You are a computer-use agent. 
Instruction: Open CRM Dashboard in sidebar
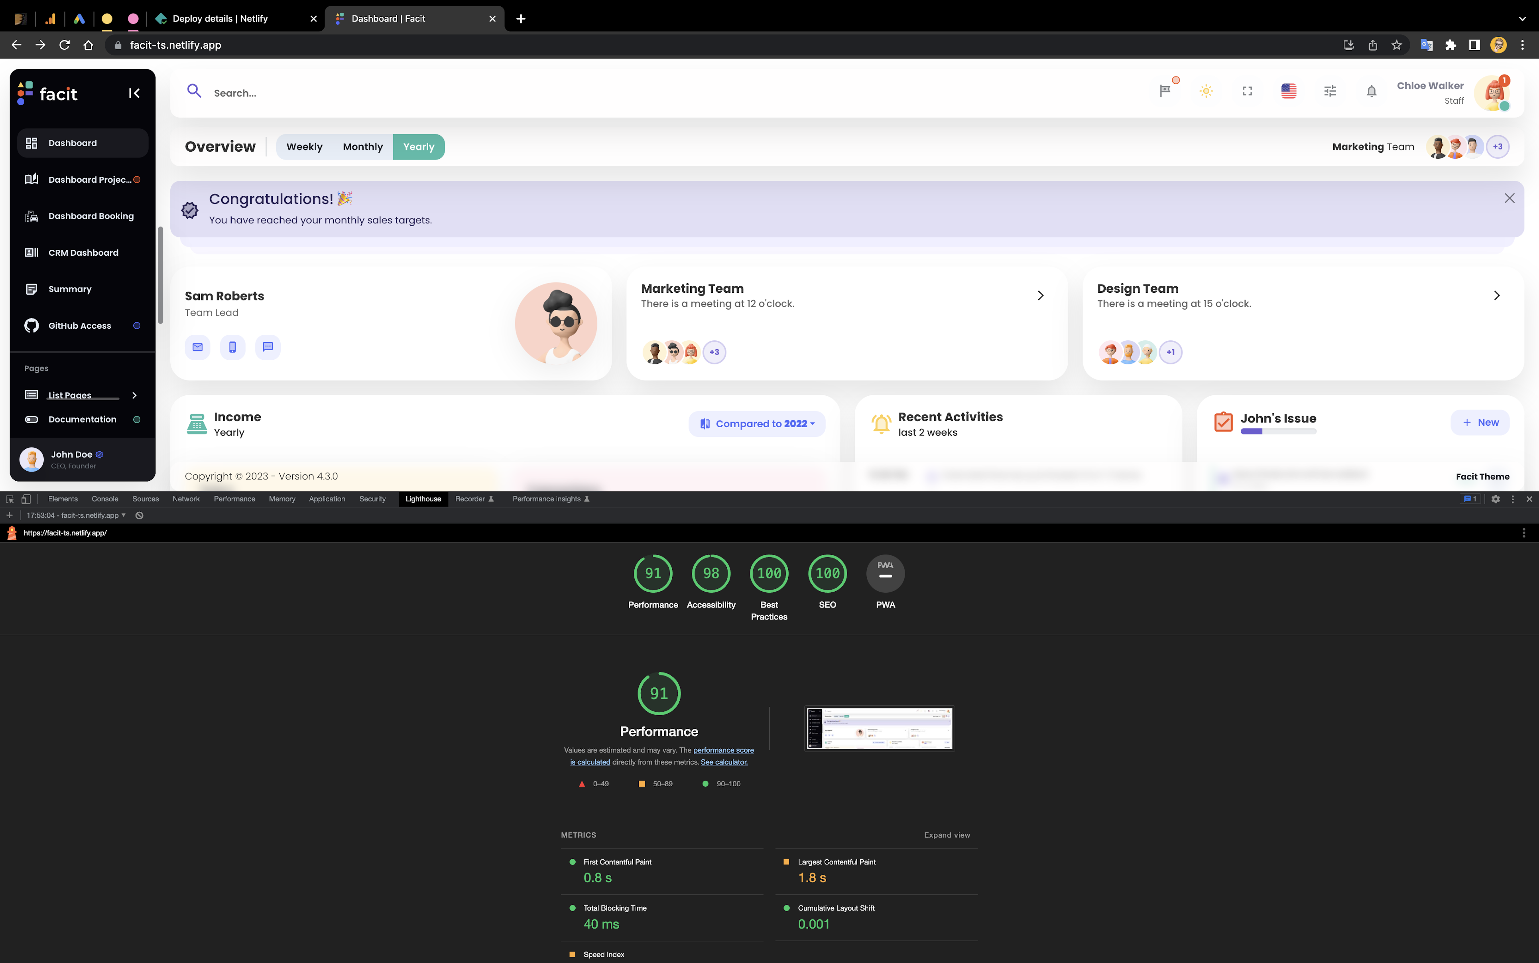click(83, 253)
